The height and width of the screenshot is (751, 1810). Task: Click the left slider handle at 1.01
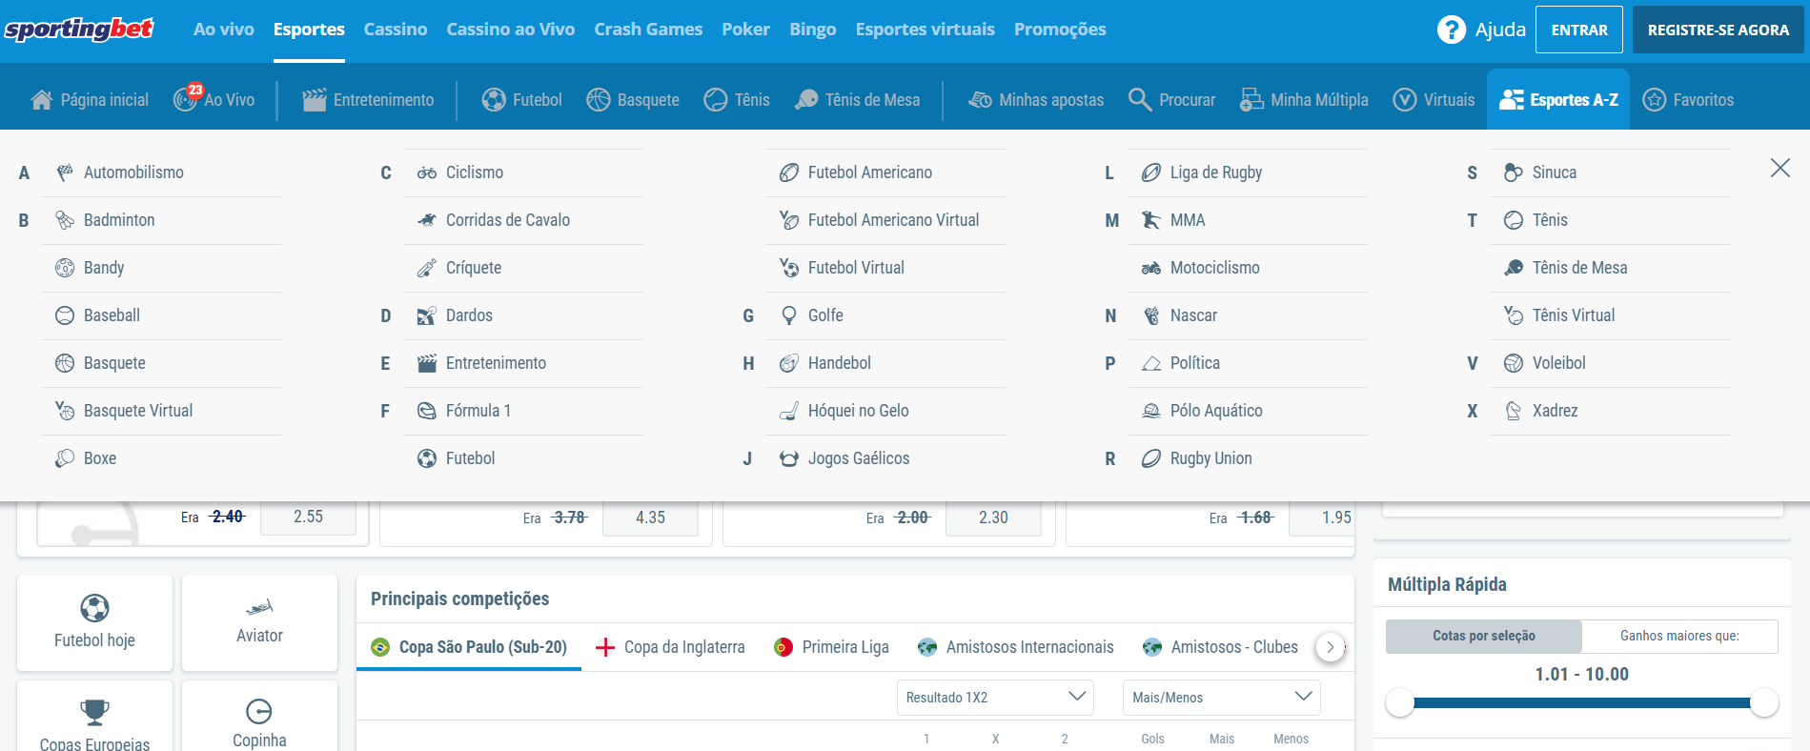point(1399,702)
